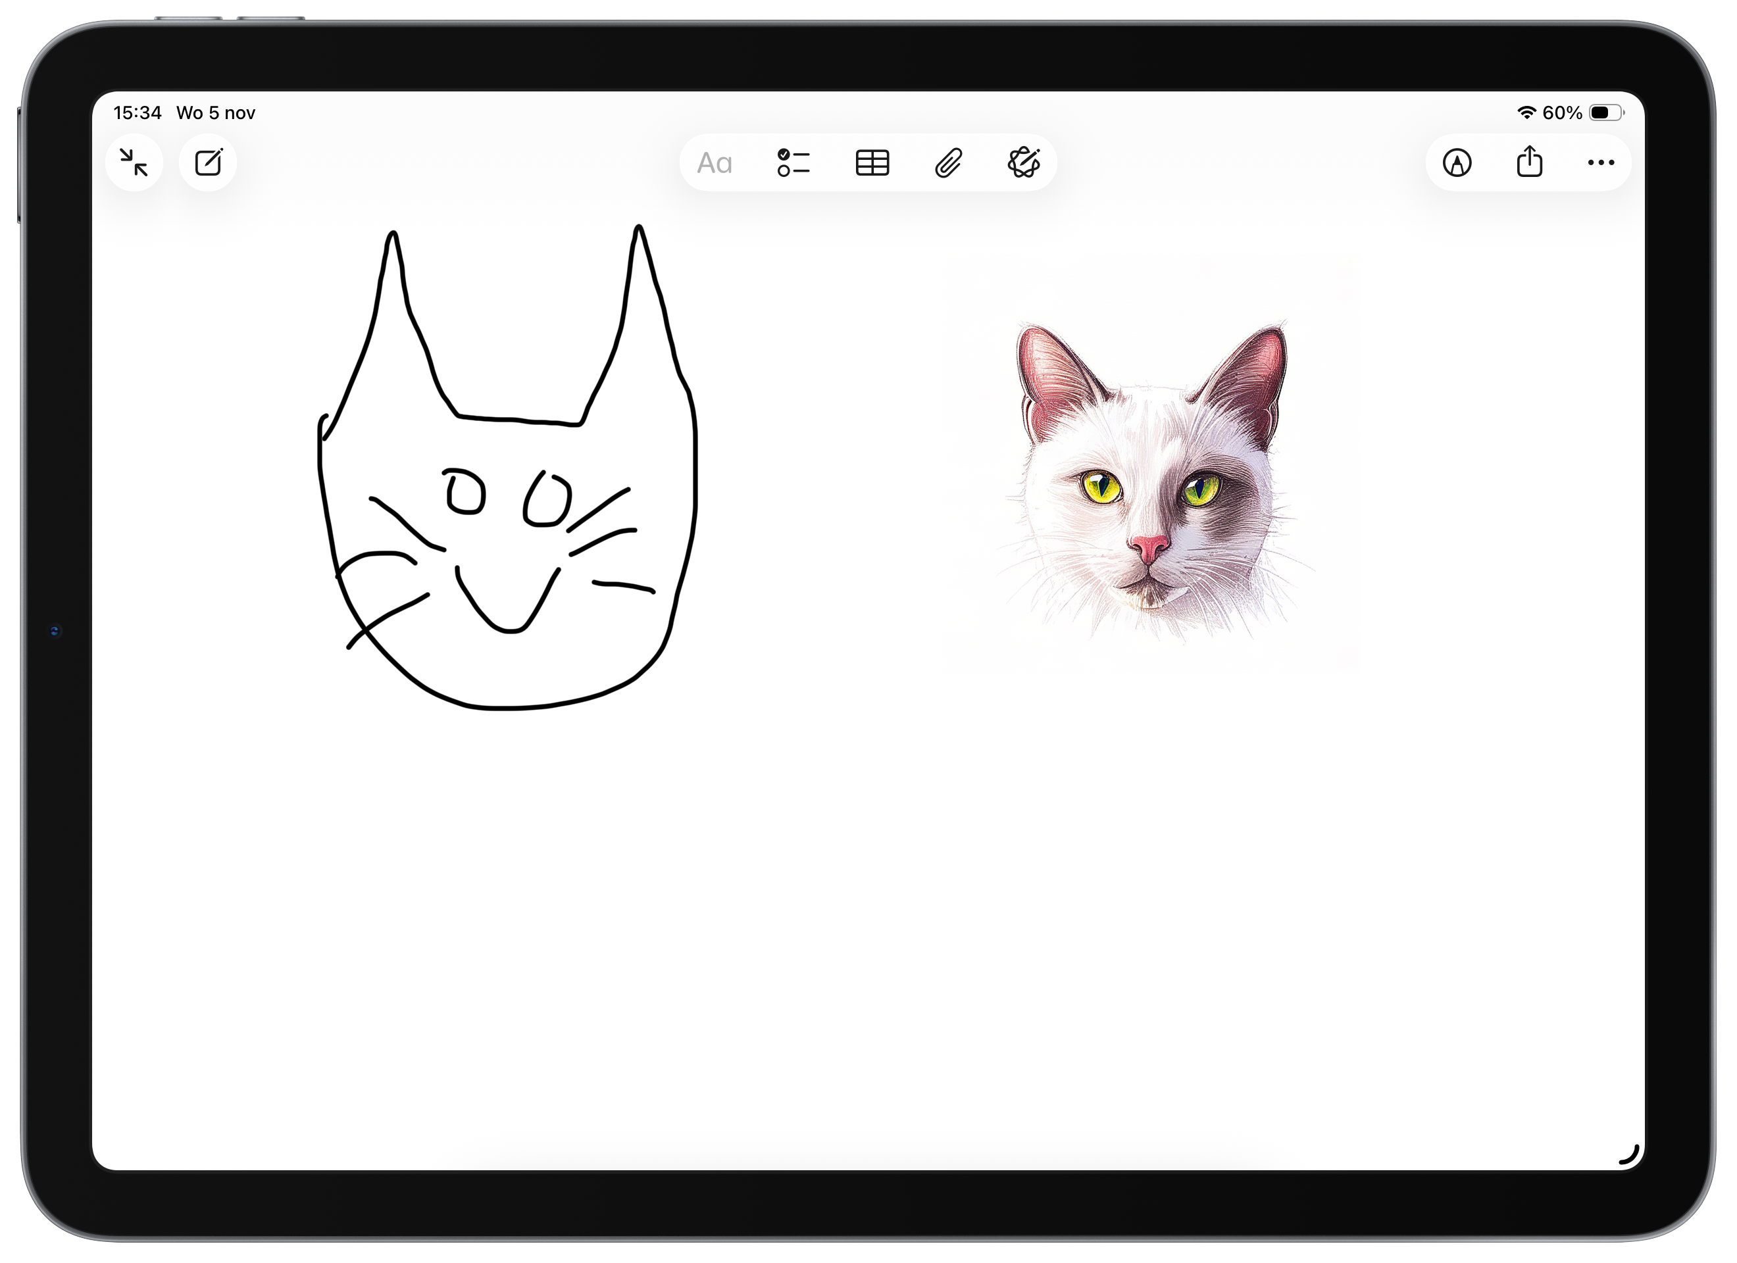The height and width of the screenshot is (1263, 1737).
Task: Add a table to the note
Action: point(872,163)
